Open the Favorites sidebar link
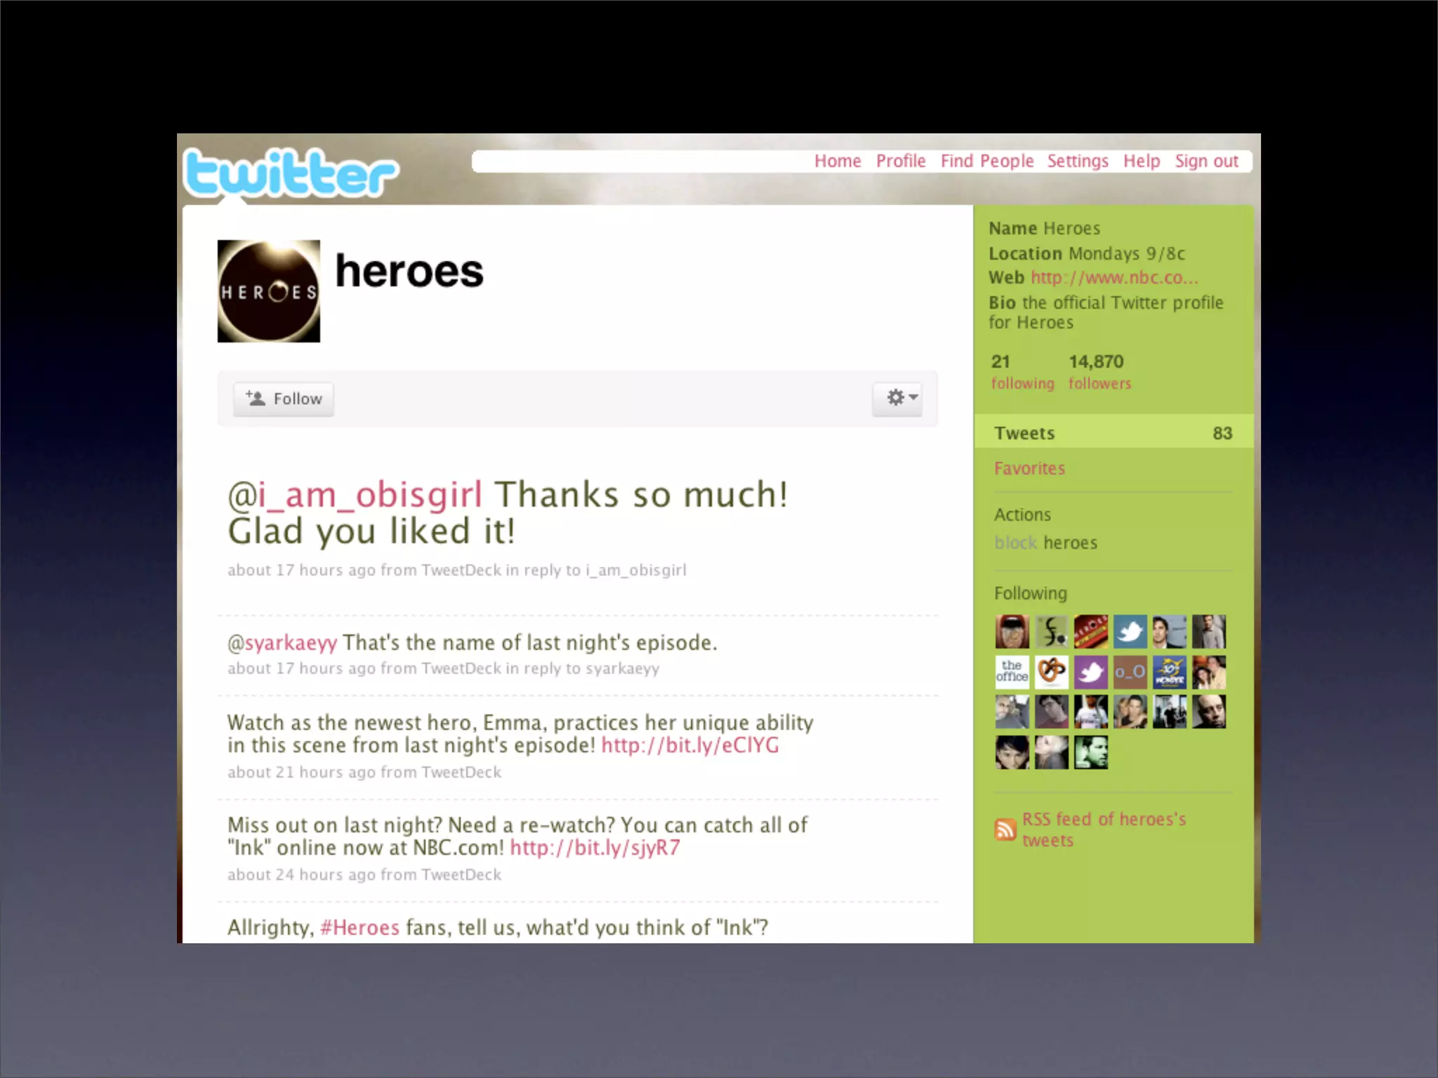 (x=1029, y=468)
